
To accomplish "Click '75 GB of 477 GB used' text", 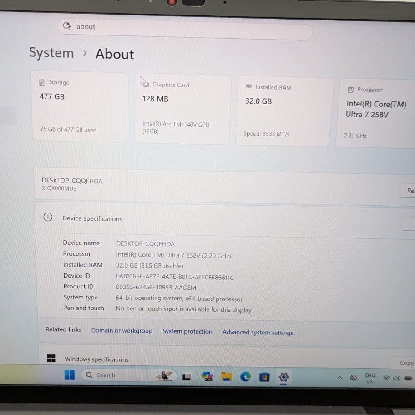I will tap(68, 129).
